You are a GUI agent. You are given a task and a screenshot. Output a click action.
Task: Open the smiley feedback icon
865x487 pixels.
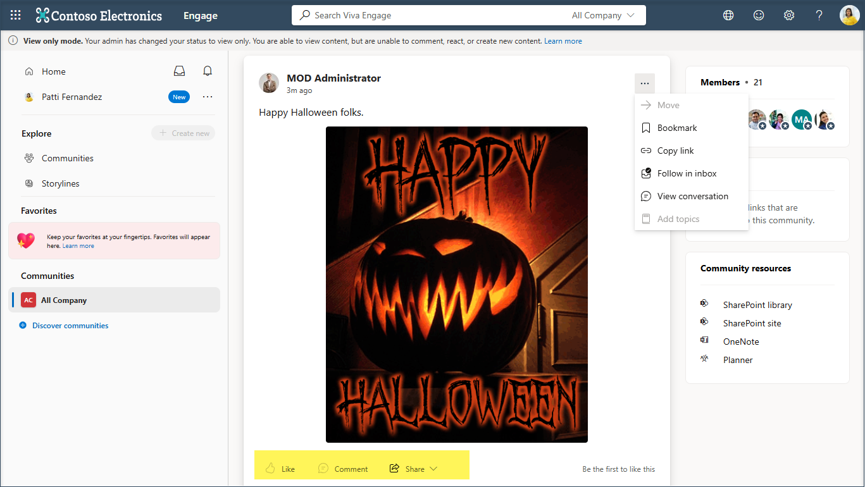pyautogui.click(x=759, y=15)
